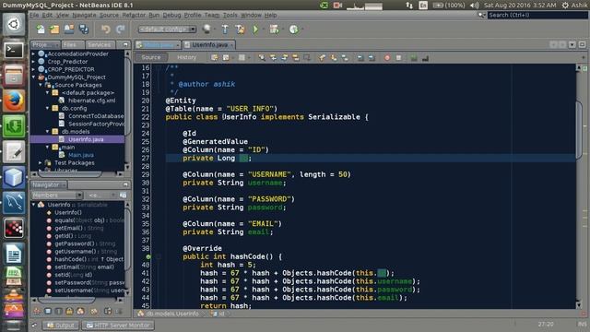Open the HTTP Server Monitor button
This screenshot has height=332, width=590.
point(118,325)
